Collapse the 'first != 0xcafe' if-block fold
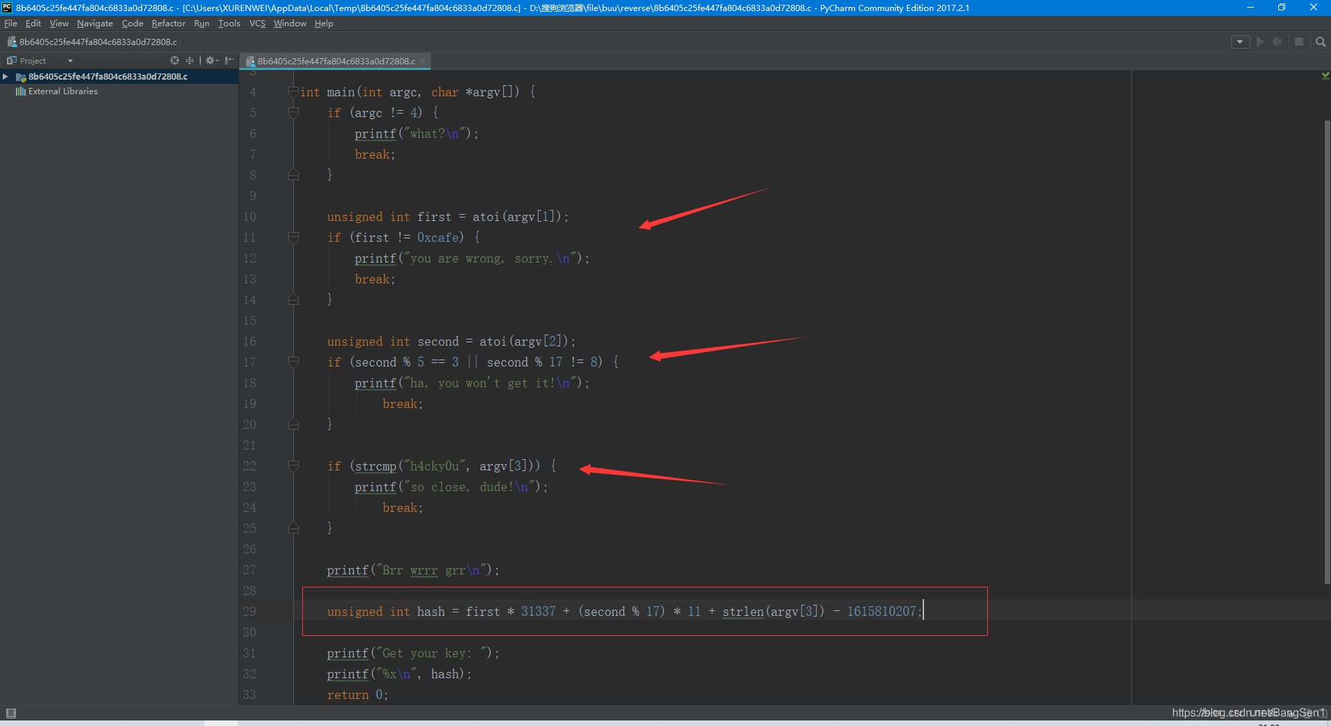Screen dimensions: 1331x726 (293, 237)
